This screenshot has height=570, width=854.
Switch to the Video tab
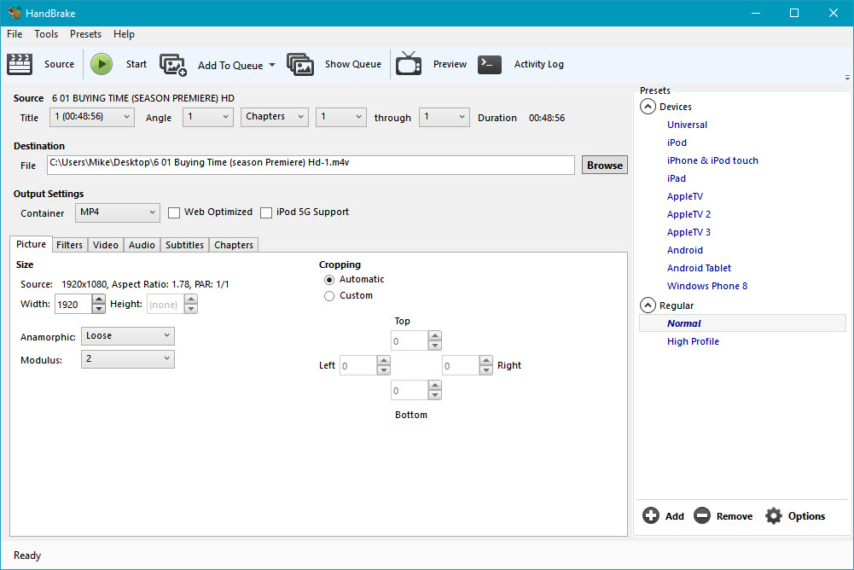coord(106,245)
